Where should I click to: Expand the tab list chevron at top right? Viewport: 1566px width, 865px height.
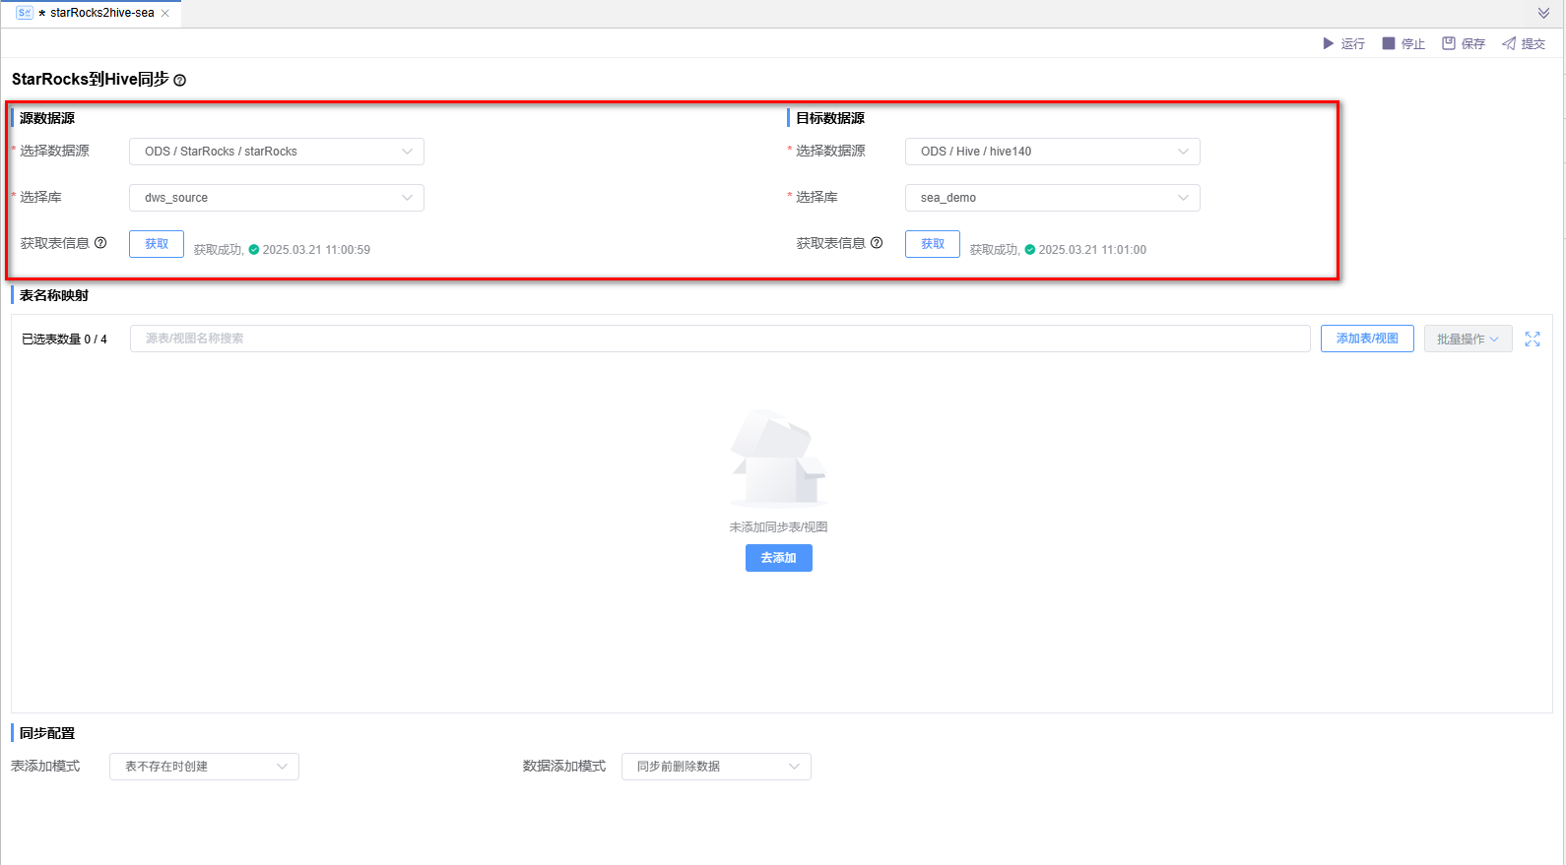click(x=1543, y=13)
